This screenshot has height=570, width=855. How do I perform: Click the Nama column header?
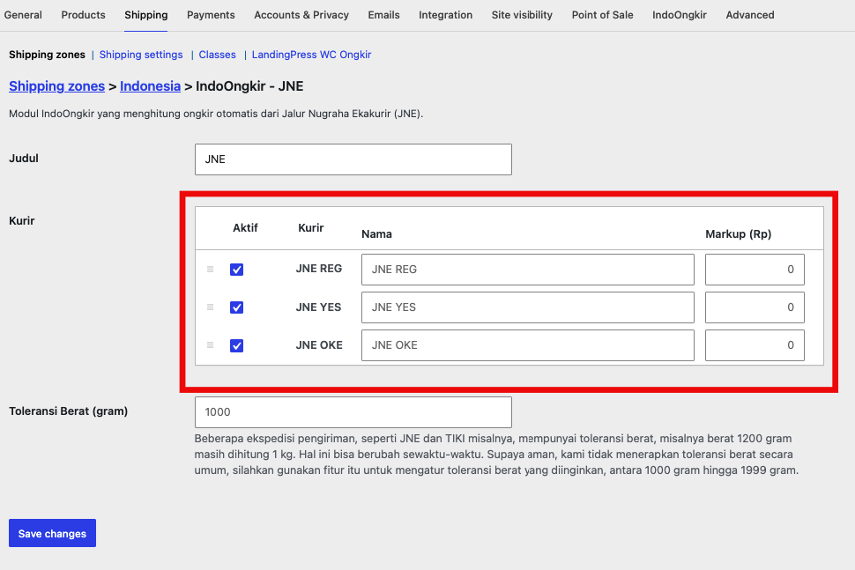(x=376, y=233)
